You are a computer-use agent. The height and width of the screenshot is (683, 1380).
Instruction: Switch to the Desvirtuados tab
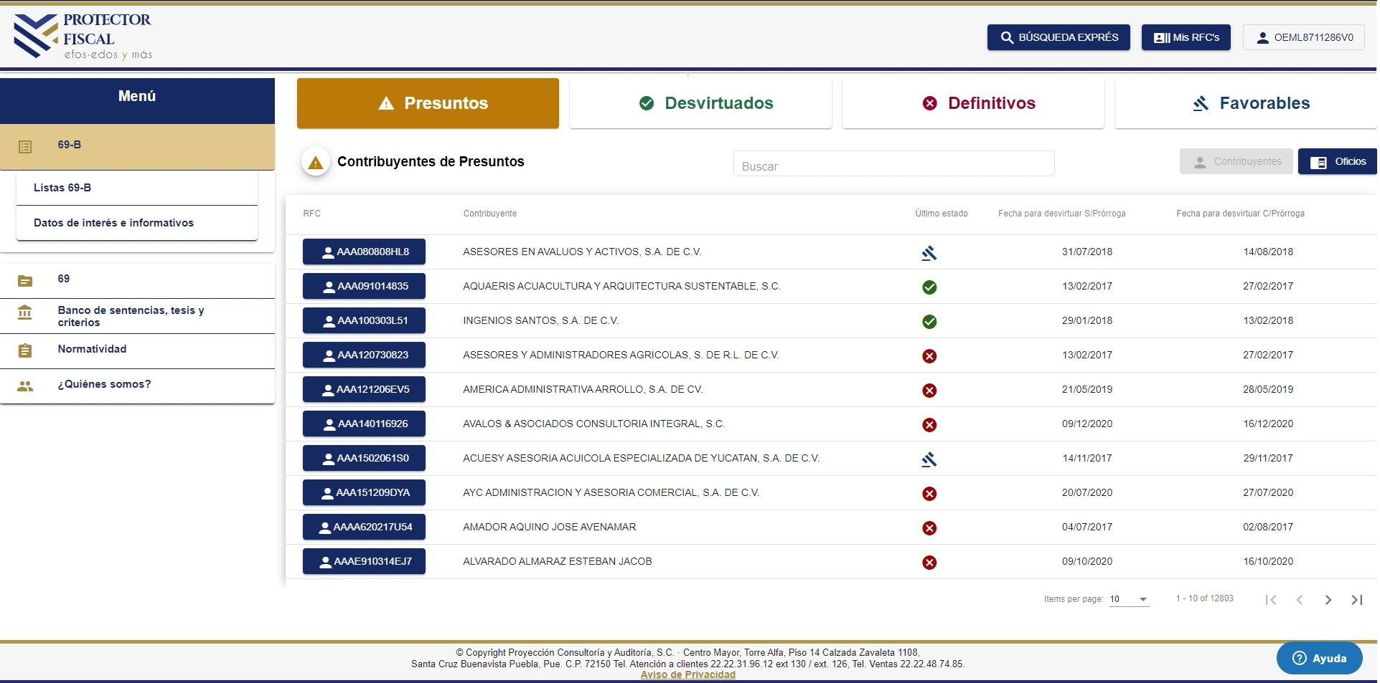pos(700,103)
